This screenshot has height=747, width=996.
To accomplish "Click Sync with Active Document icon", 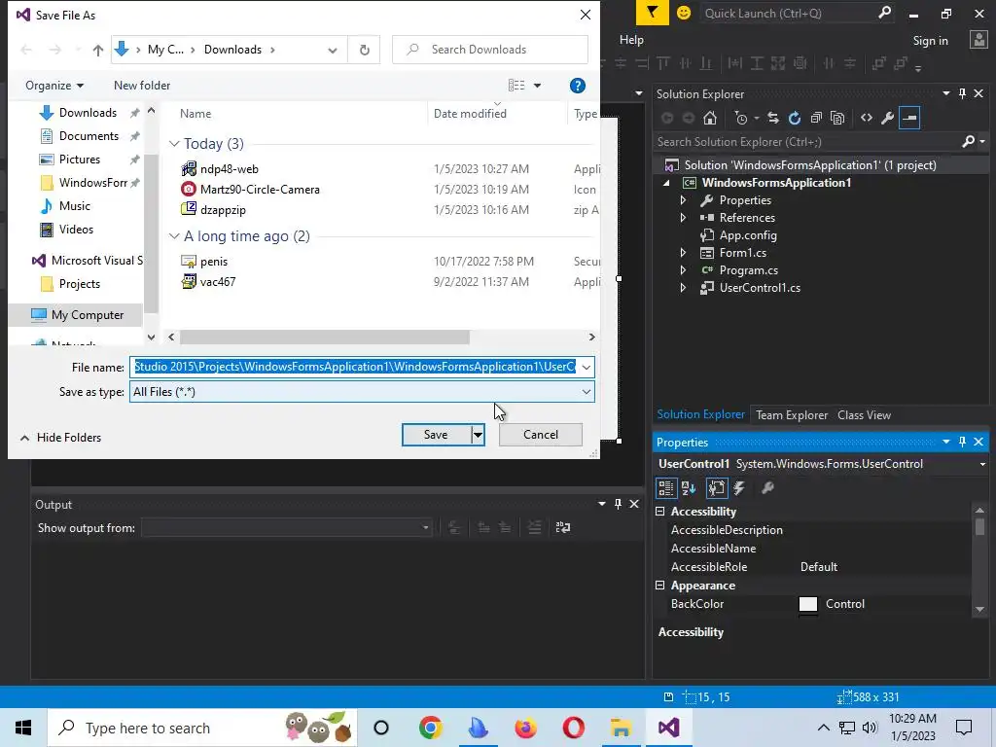I will point(773,118).
